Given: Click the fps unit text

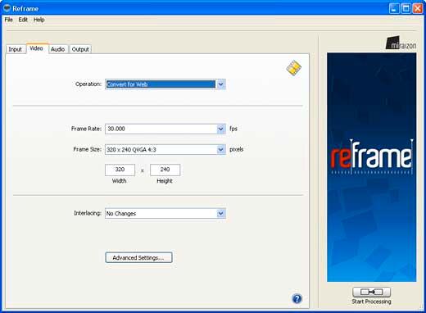Looking at the screenshot, I should tap(233, 129).
